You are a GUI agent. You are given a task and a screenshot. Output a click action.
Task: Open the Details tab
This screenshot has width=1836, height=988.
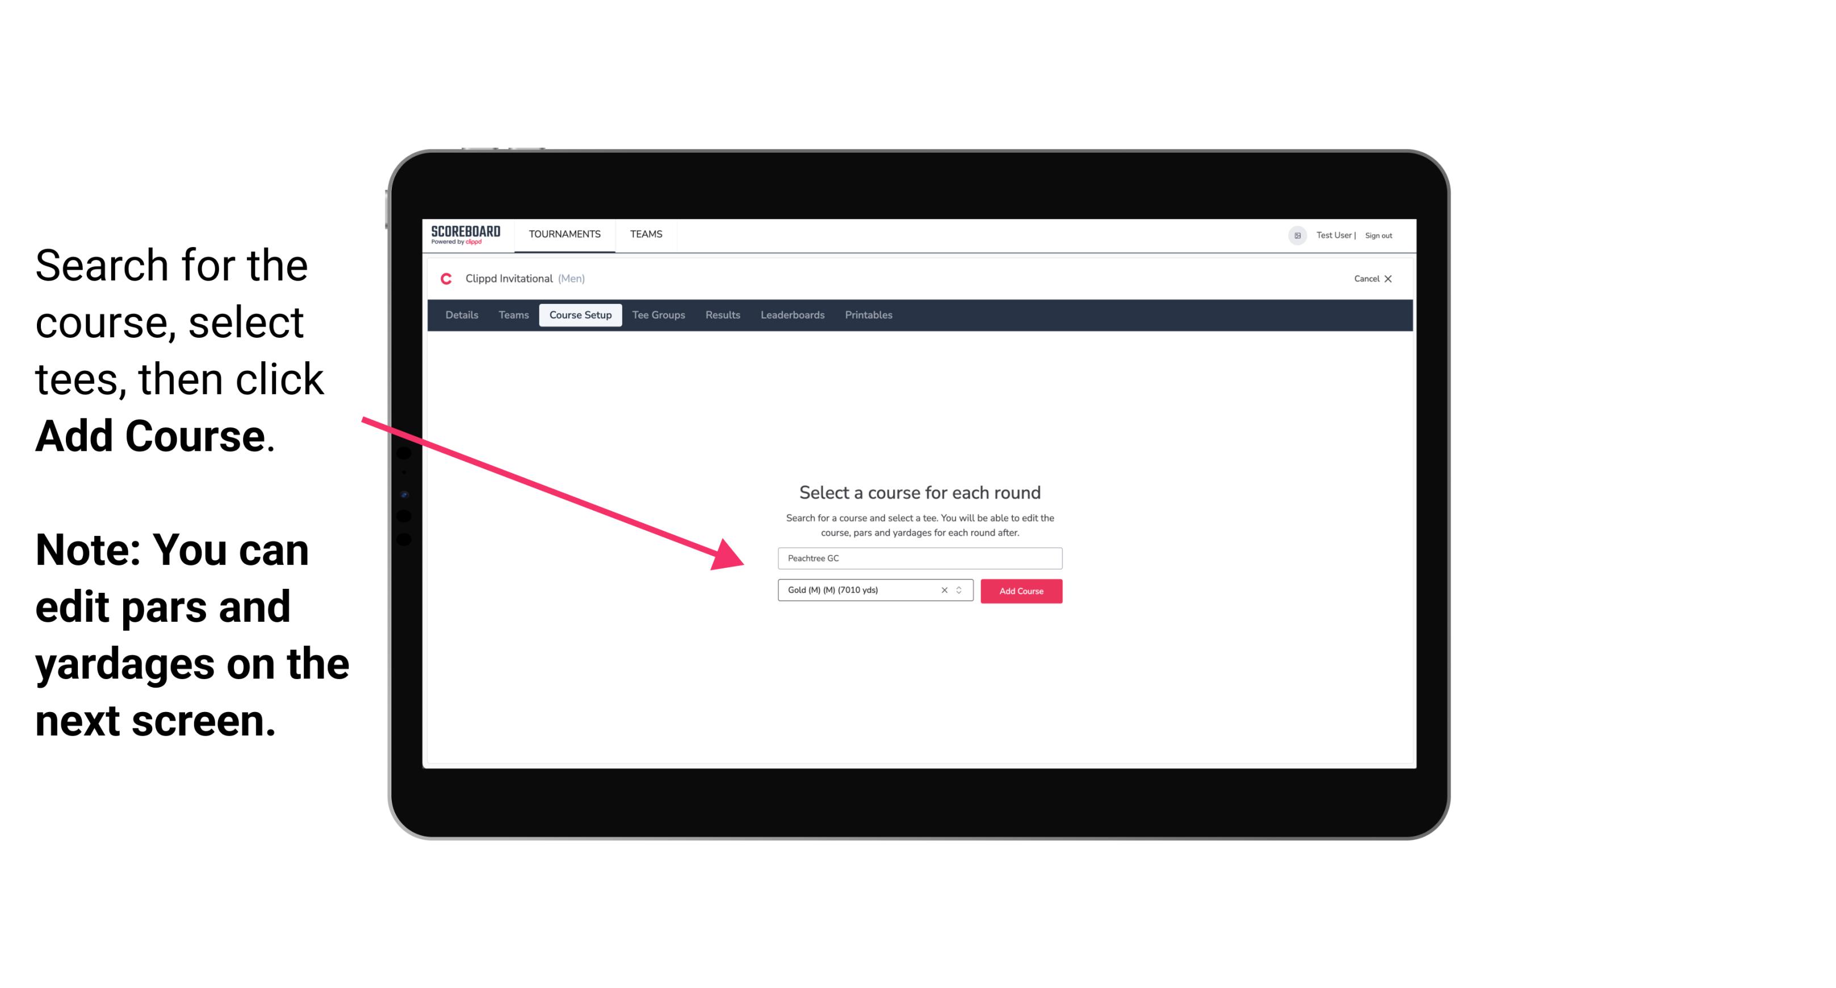460,315
